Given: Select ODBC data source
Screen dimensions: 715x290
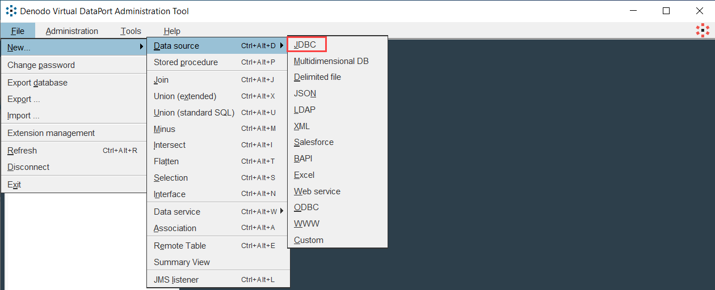Looking at the screenshot, I should (338, 207).
